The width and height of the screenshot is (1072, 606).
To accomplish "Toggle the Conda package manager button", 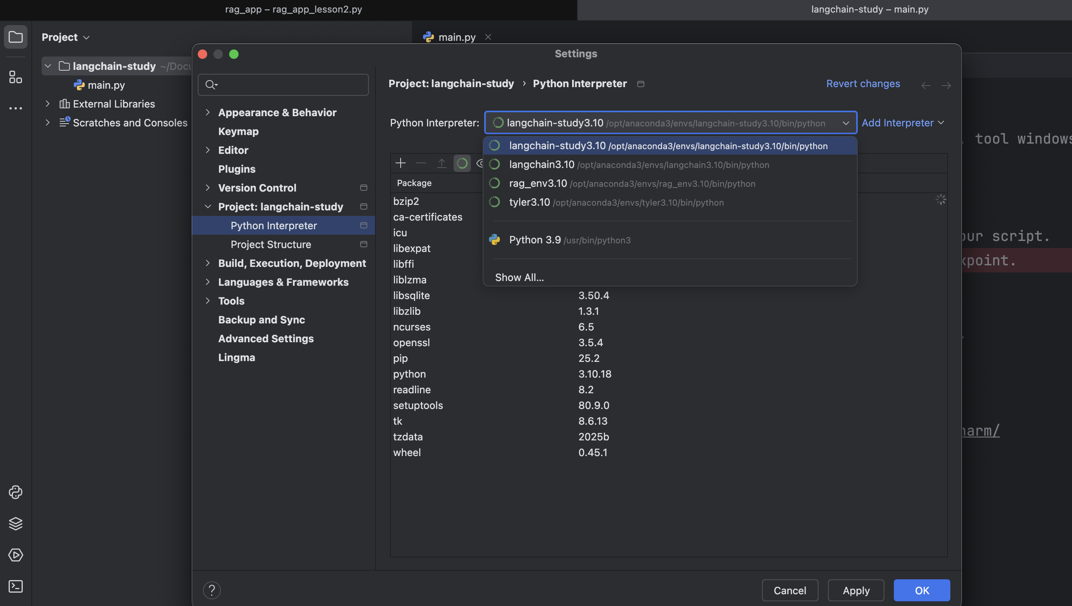I will [x=462, y=163].
